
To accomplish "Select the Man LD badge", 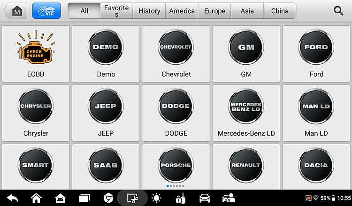I will click(316, 106).
